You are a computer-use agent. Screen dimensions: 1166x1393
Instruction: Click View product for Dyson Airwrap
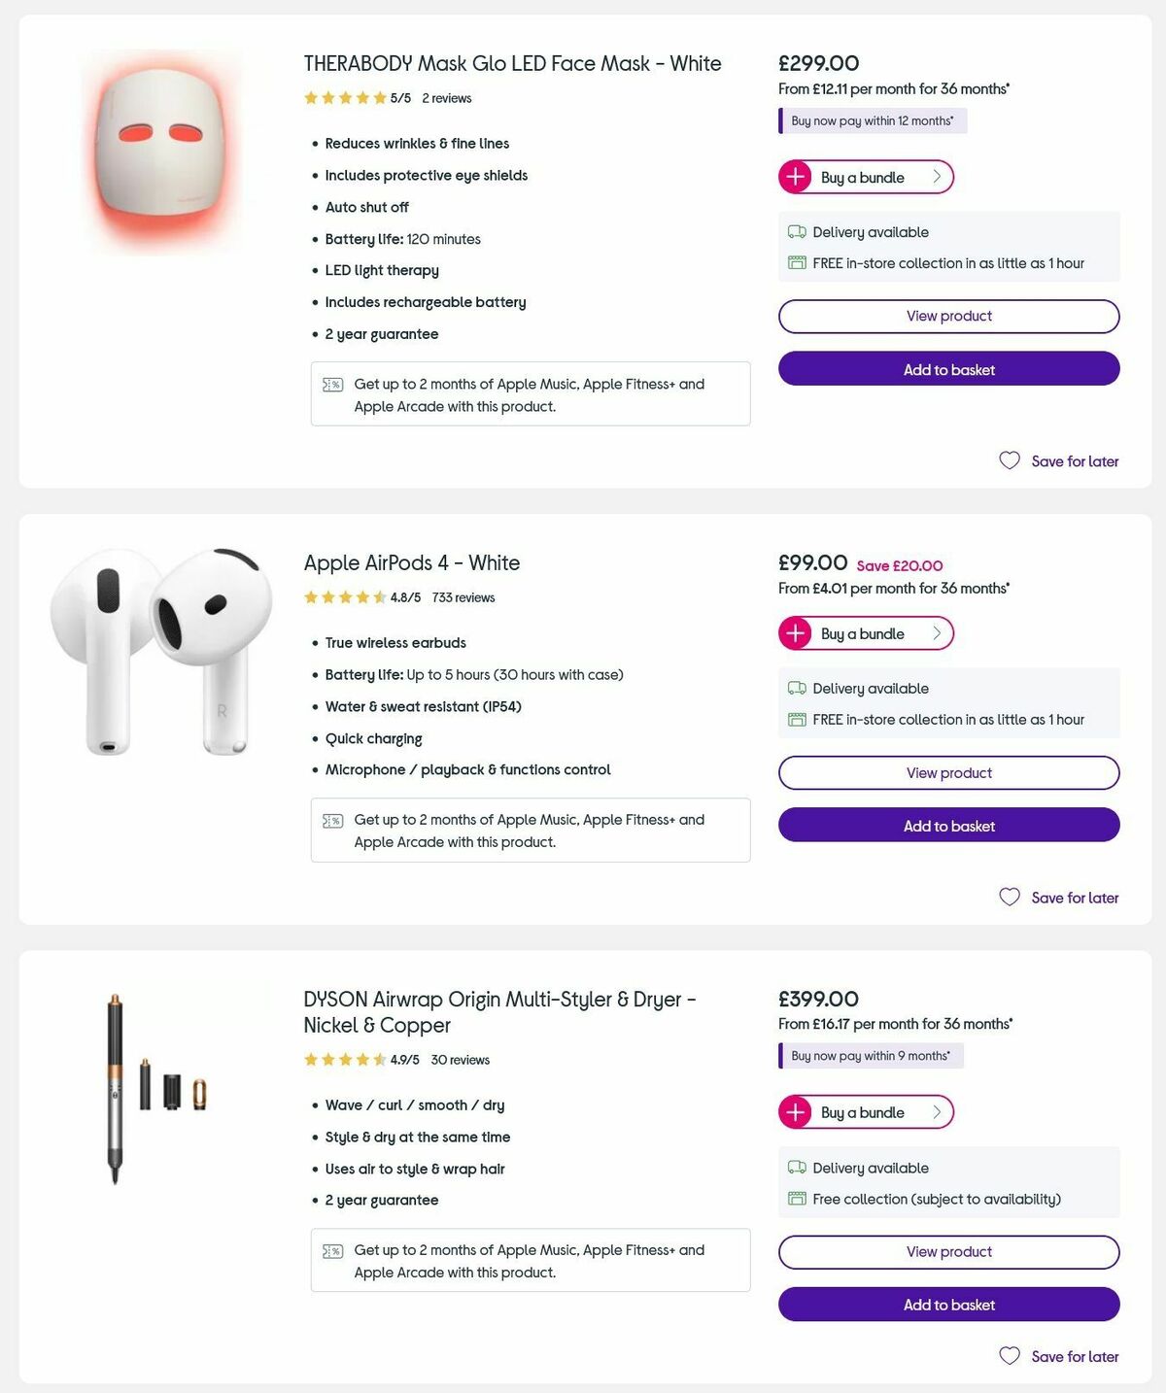(x=948, y=1252)
